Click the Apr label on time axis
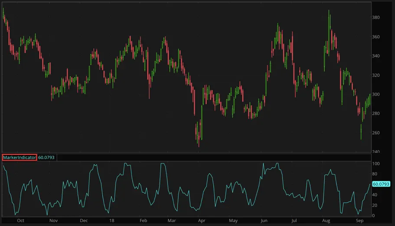 point(202,220)
